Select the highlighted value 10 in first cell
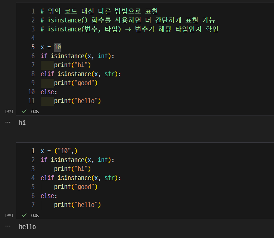Screen dimensions: 274x238 tap(57, 47)
